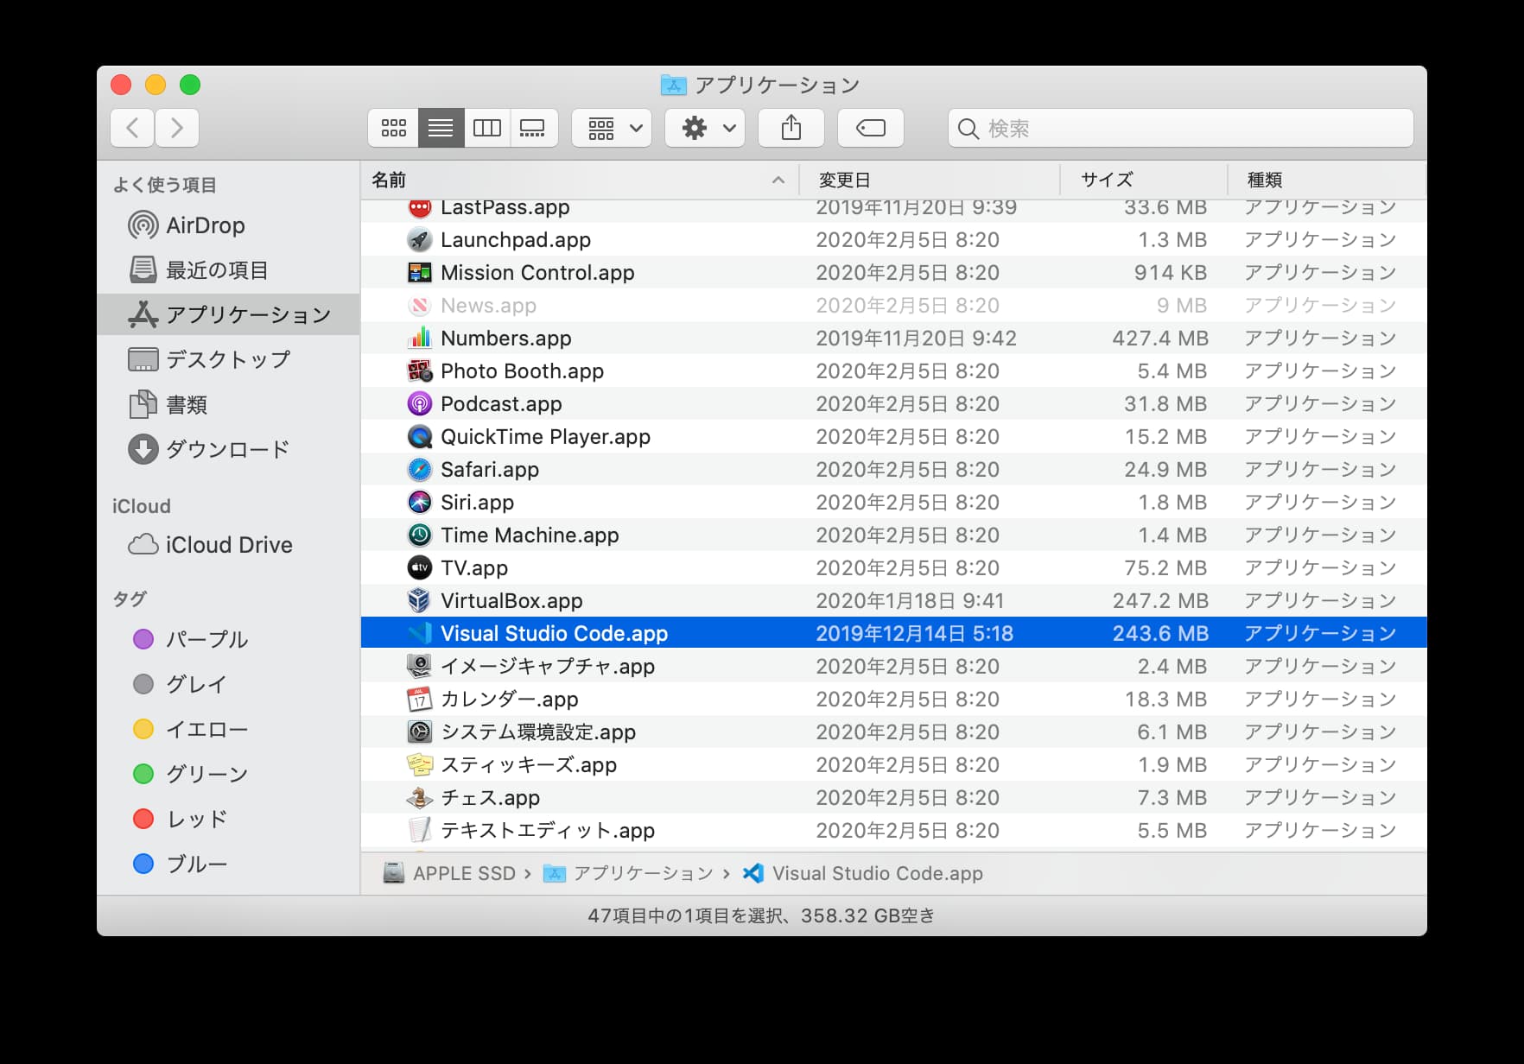Select the TV.app icon
The height and width of the screenshot is (1064, 1524).
click(x=419, y=568)
